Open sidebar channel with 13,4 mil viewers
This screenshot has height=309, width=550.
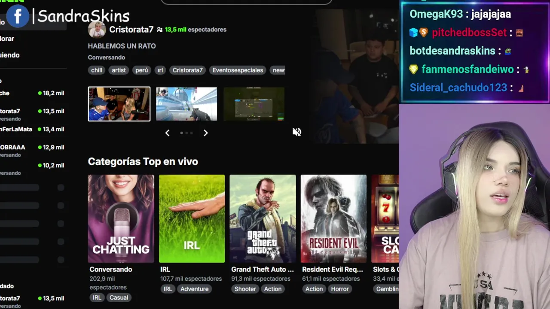[32, 129]
